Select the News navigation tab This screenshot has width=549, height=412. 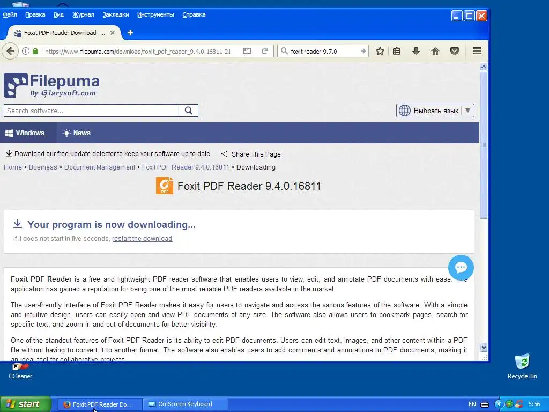pos(77,133)
